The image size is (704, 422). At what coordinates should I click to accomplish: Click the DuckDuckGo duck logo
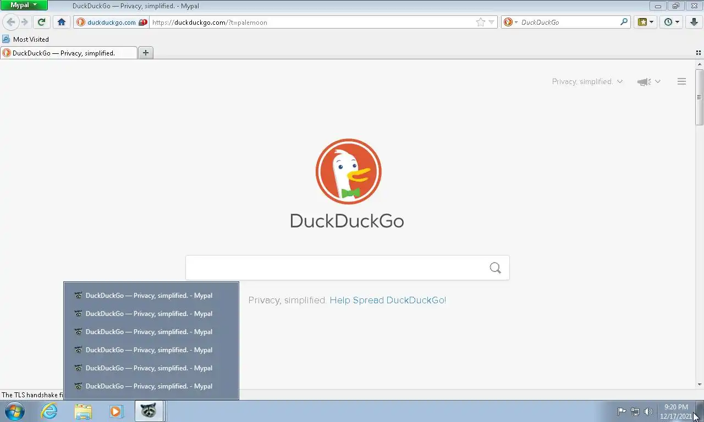(348, 171)
